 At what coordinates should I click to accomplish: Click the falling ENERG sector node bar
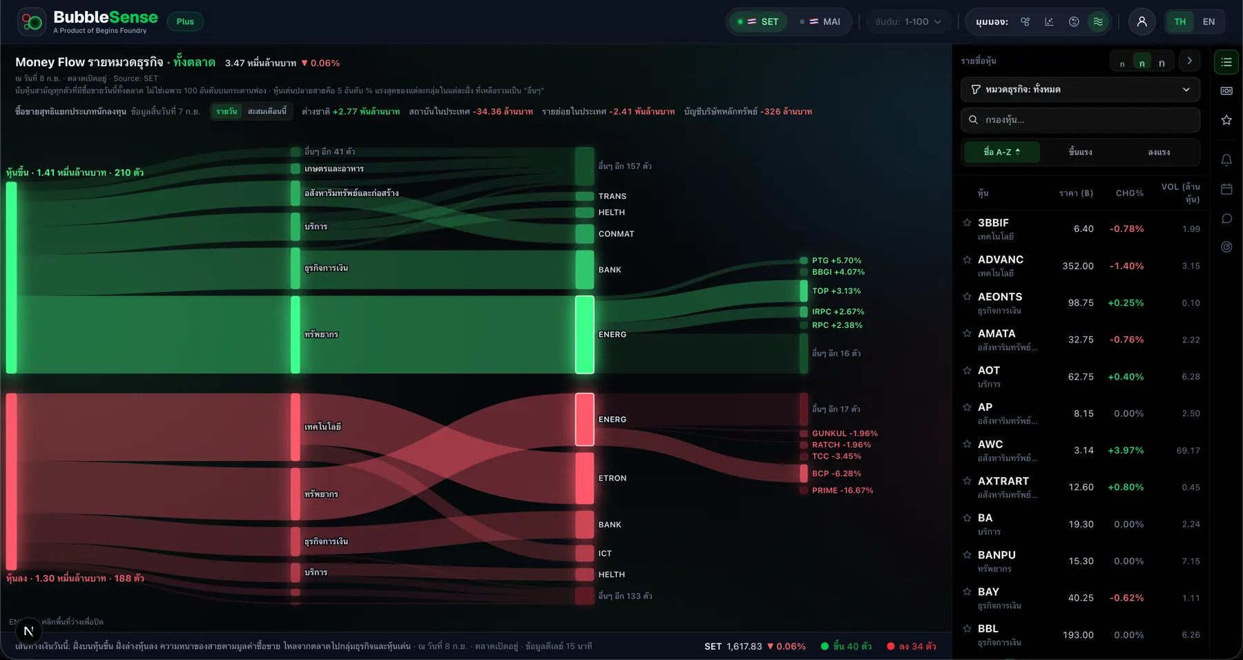click(x=584, y=420)
